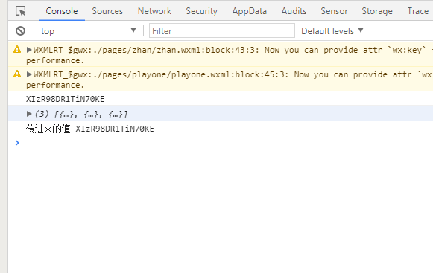
Task: Select the Audits tab
Action: click(294, 11)
